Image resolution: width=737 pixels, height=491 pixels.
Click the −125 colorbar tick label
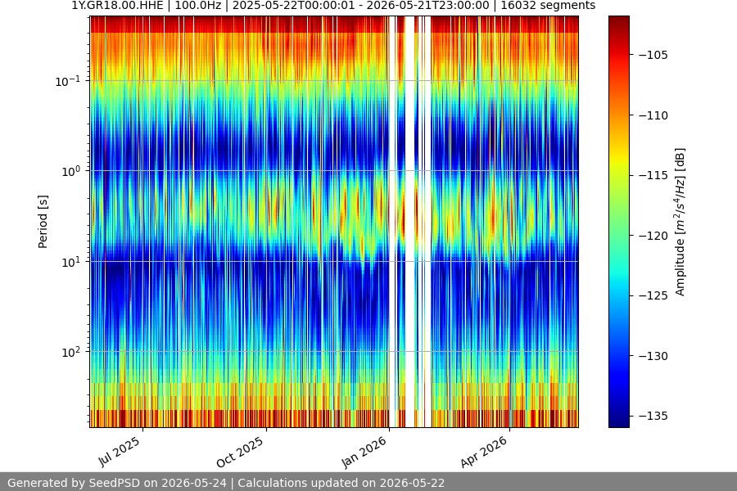653,295
